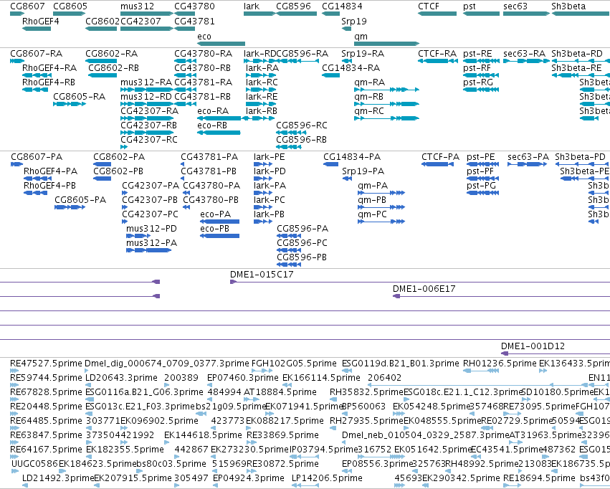The width and height of the screenshot is (610, 489).
Task: Click the blue glyph beneath eco-PB
Action: 220,236
